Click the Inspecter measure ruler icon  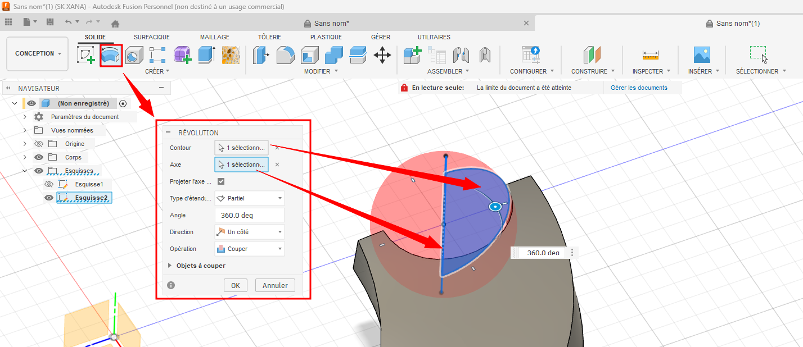(x=651, y=55)
